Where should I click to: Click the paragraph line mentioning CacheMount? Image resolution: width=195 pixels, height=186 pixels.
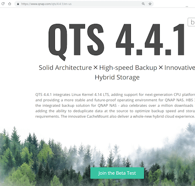(x=115, y=117)
